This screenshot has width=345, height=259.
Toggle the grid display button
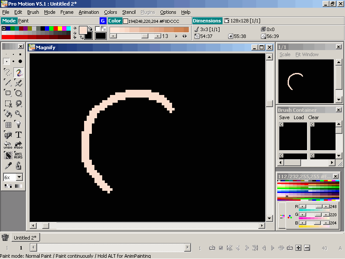click(8, 125)
